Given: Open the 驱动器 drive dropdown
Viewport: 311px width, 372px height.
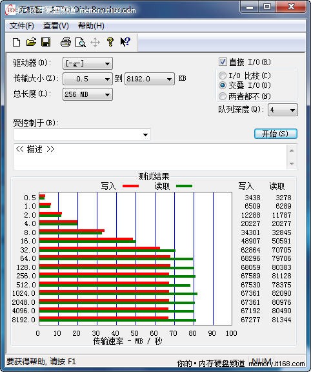Looking at the screenshot, I should click(88, 63).
